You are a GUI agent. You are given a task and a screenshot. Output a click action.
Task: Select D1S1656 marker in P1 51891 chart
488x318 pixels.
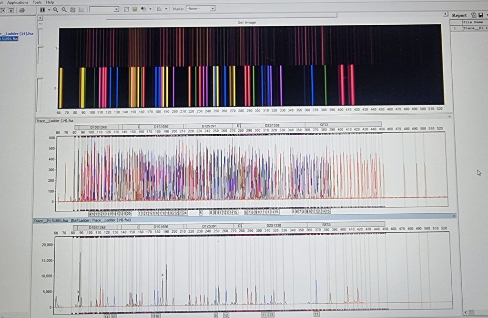pos(161,227)
